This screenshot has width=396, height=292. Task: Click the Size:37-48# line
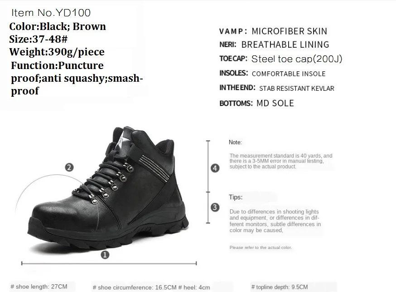pyautogui.click(x=39, y=39)
